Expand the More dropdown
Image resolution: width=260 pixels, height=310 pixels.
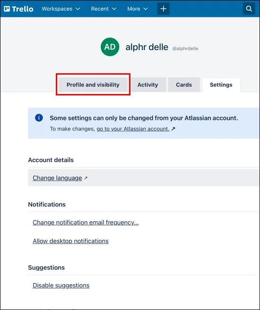click(x=138, y=9)
